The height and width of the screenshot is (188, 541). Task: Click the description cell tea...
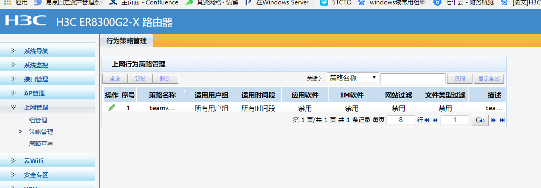[x=494, y=108]
